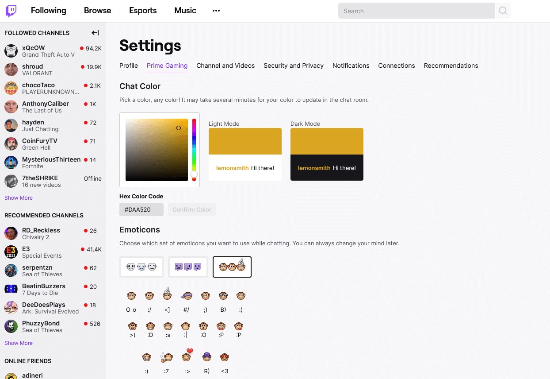Click the Confirm Color button
Screen dimensions: 550x379
point(192,209)
